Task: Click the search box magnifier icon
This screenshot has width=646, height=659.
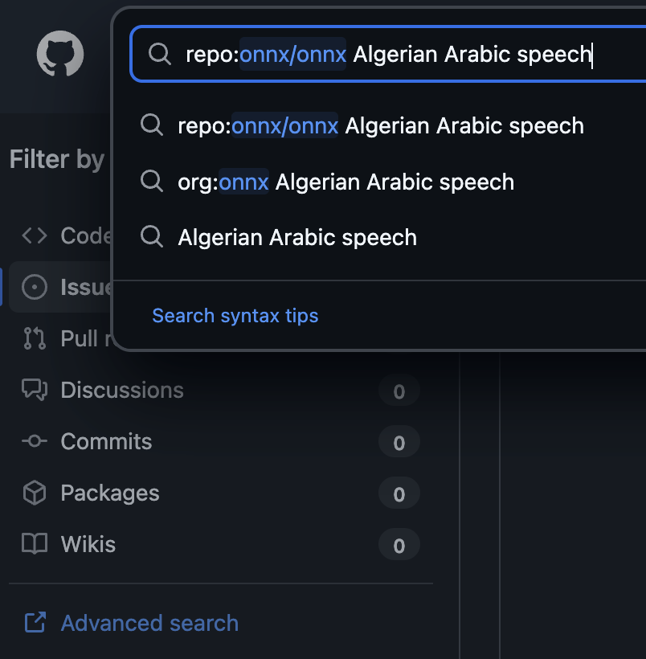Action: (160, 54)
